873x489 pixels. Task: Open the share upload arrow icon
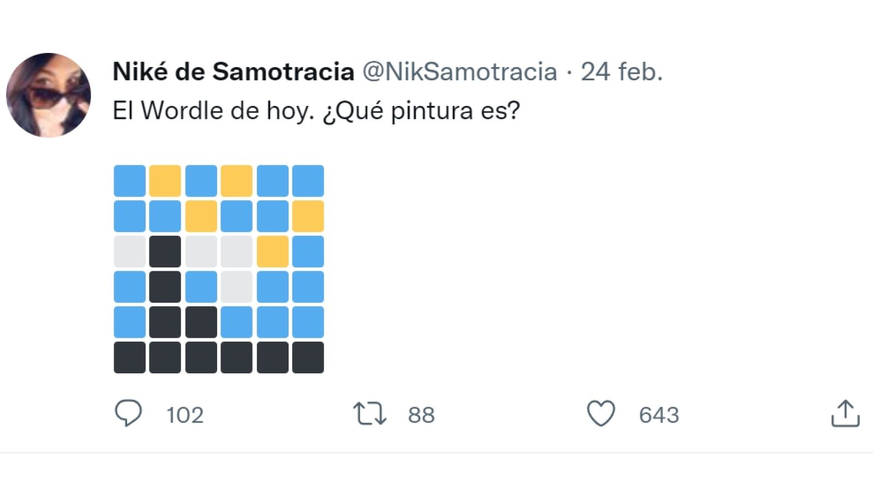click(845, 413)
